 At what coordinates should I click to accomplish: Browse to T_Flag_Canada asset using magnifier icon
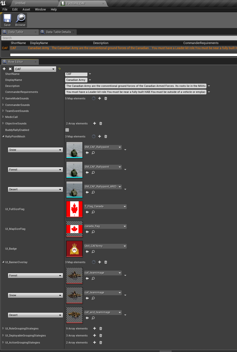(x=93, y=212)
